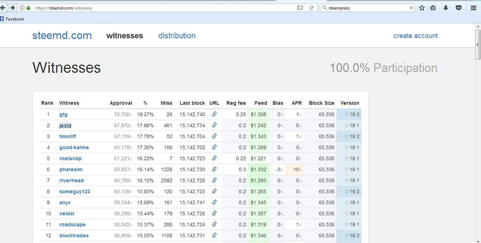Show bookmarks list icon
This screenshot has width=481, height=243.
point(433,8)
